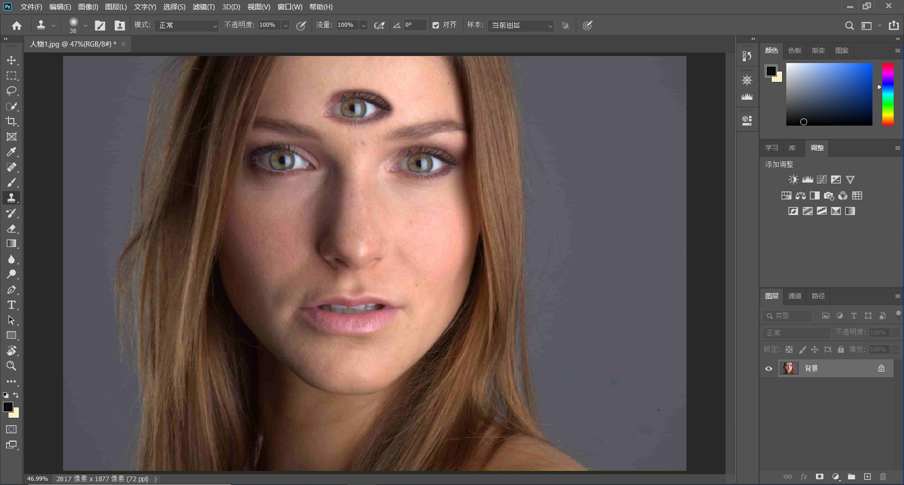Select the Blur tool
Image resolution: width=904 pixels, height=485 pixels.
pos(11,259)
